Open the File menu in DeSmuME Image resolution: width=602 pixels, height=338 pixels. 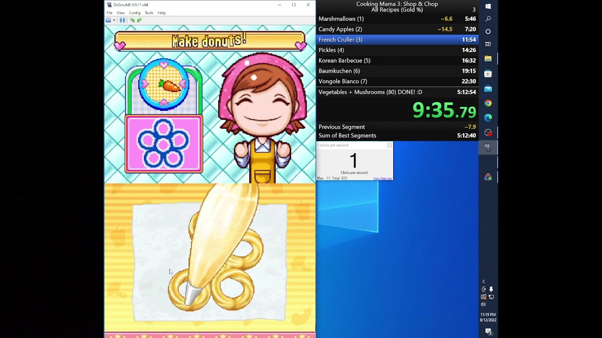tap(110, 13)
